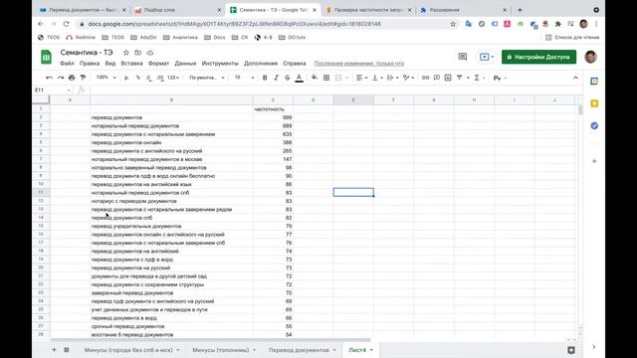The width and height of the screenshot is (637, 358).
Task: Select the Paint format tool
Action: point(83,78)
